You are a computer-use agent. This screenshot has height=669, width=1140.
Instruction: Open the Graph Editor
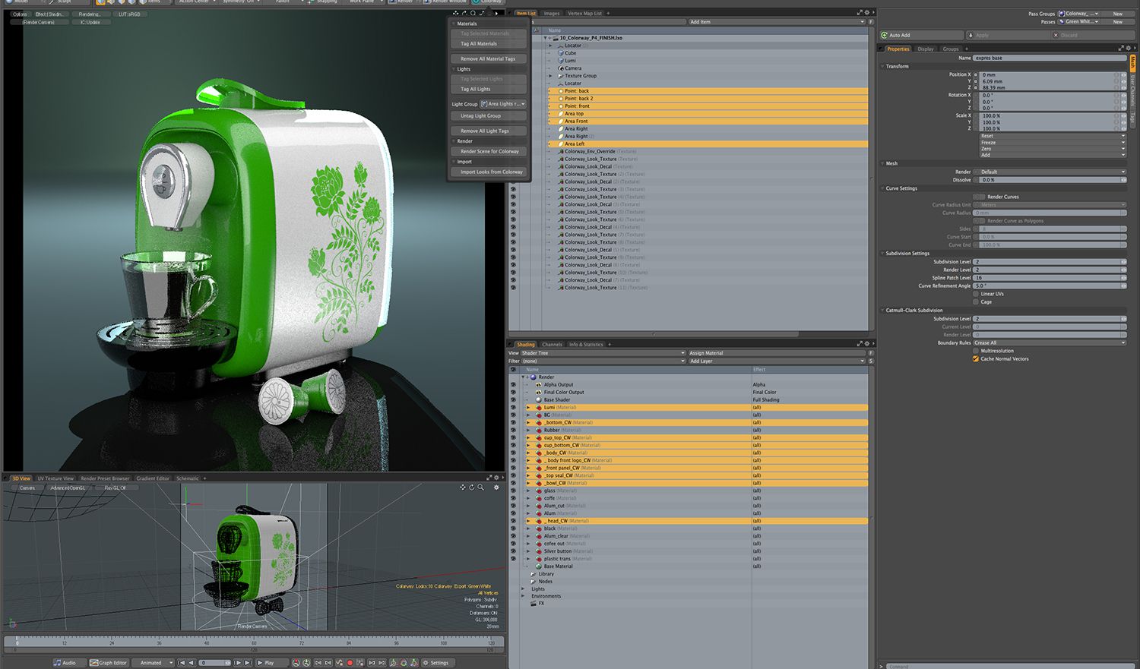click(109, 663)
